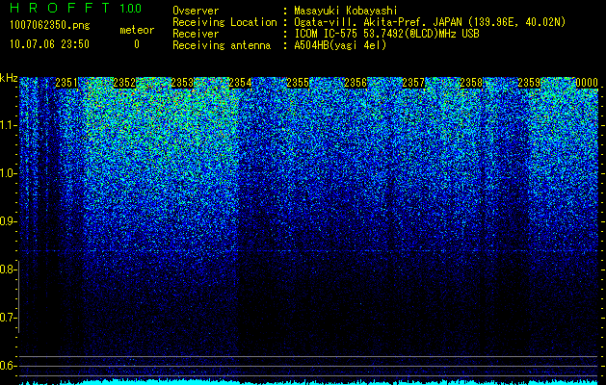Click the Ovserver field label
The height and width of the screenshot is (385, 606).
[196, 11]
